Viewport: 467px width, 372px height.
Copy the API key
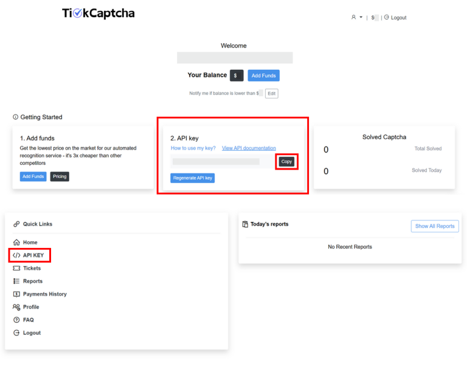286,162
